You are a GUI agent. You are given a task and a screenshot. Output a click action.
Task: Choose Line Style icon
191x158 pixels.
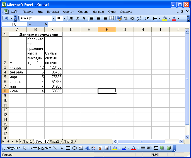[x=143, y=148]
